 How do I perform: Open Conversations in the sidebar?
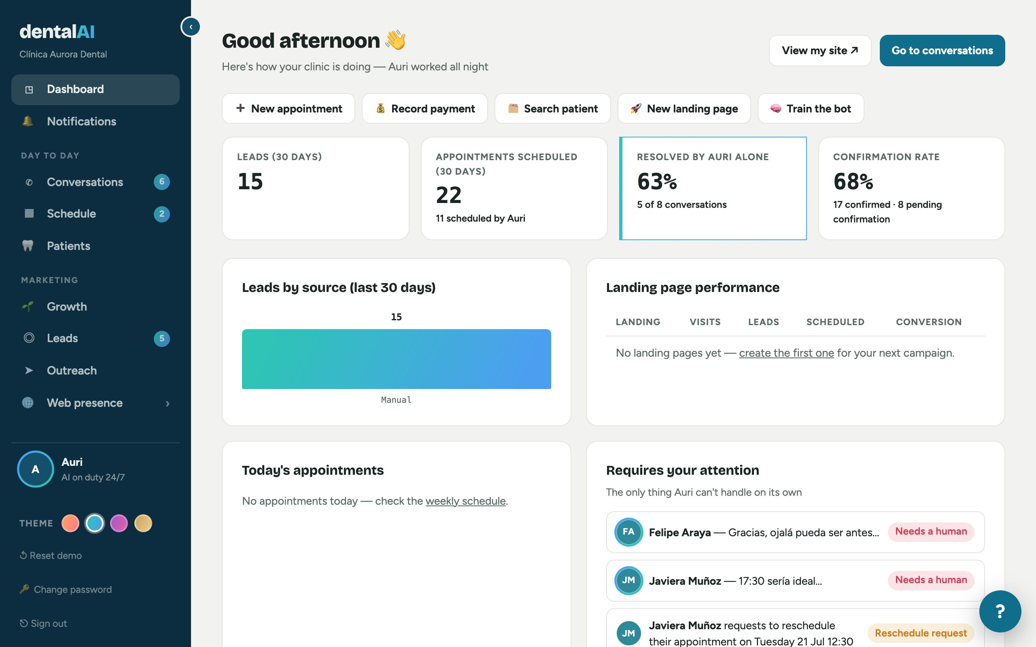click(95, 182)
